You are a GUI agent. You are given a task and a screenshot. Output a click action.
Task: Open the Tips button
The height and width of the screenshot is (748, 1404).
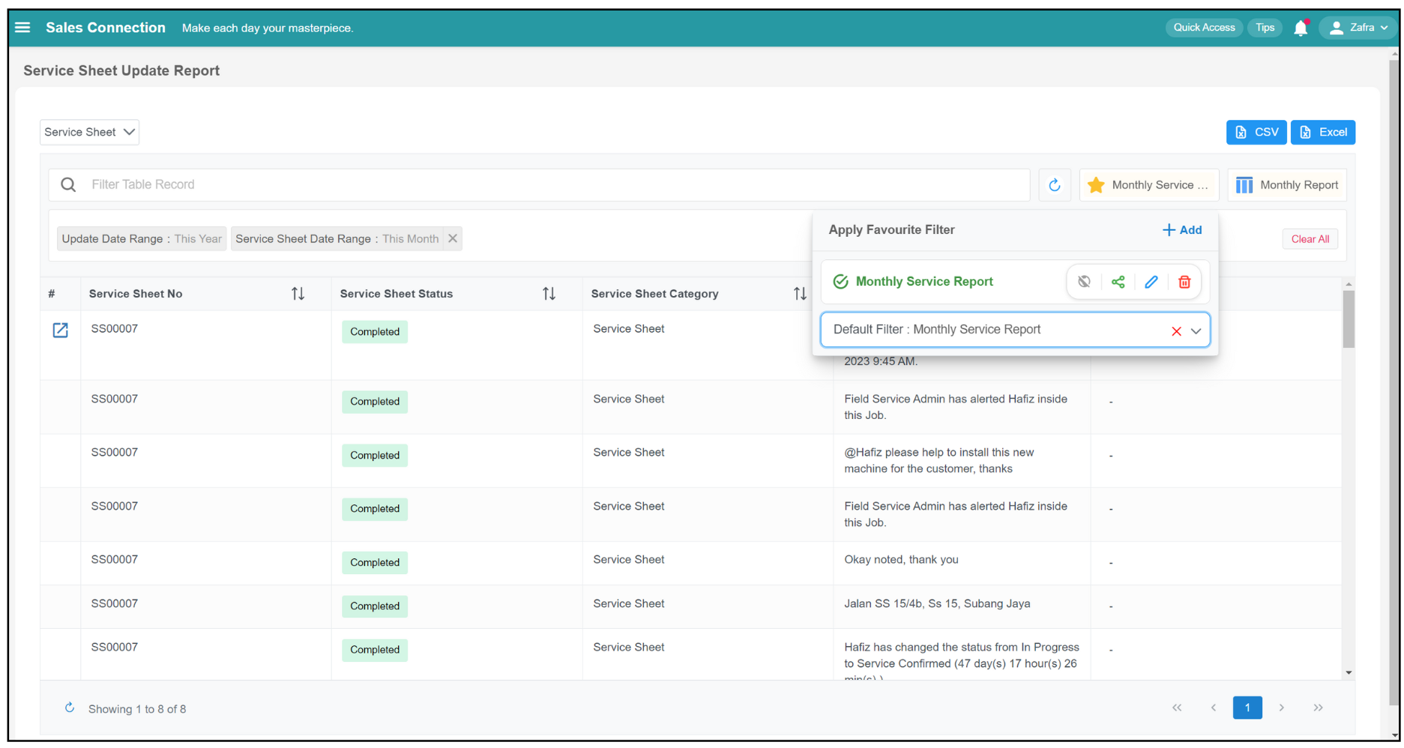click(x=1265, y=28)
